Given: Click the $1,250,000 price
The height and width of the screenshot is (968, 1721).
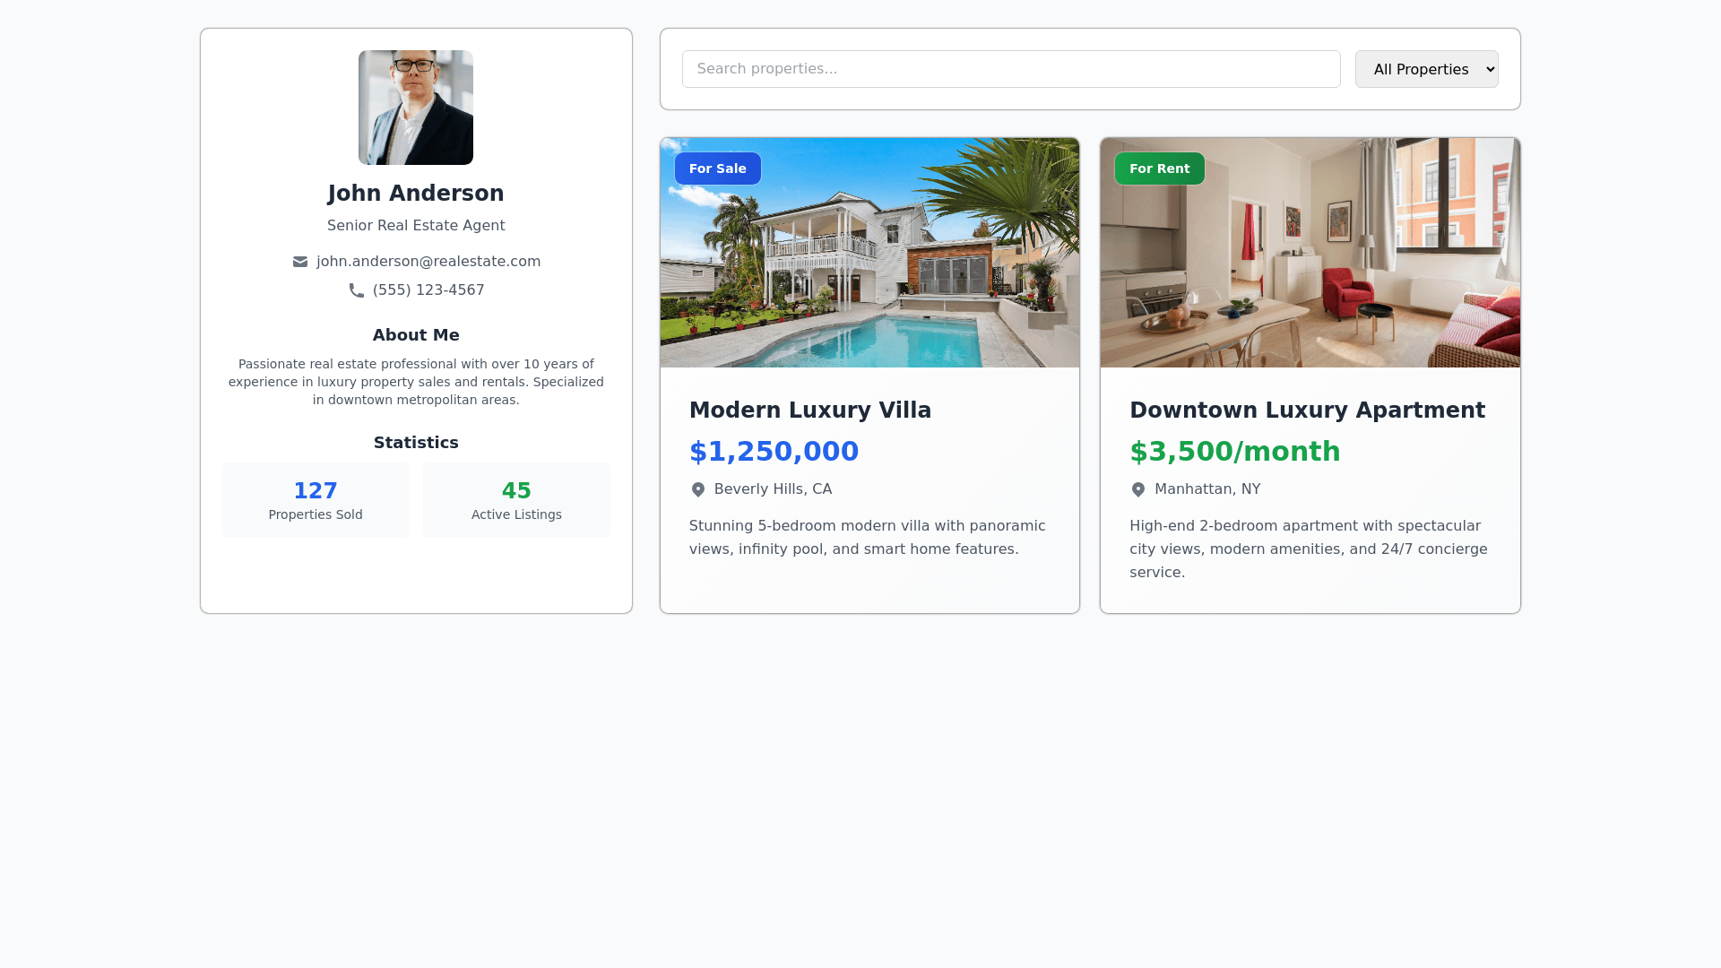Looking at the screenshot, I should [774, 452].
